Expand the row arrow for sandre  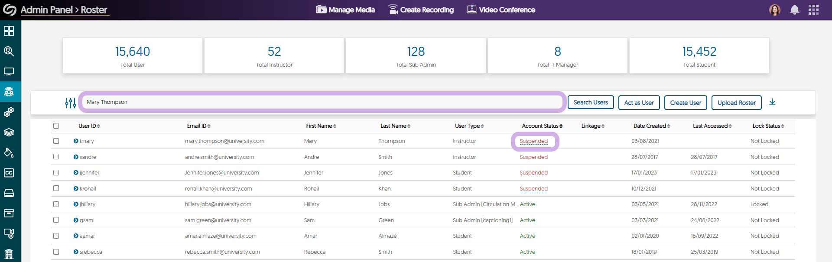(76, 157)
